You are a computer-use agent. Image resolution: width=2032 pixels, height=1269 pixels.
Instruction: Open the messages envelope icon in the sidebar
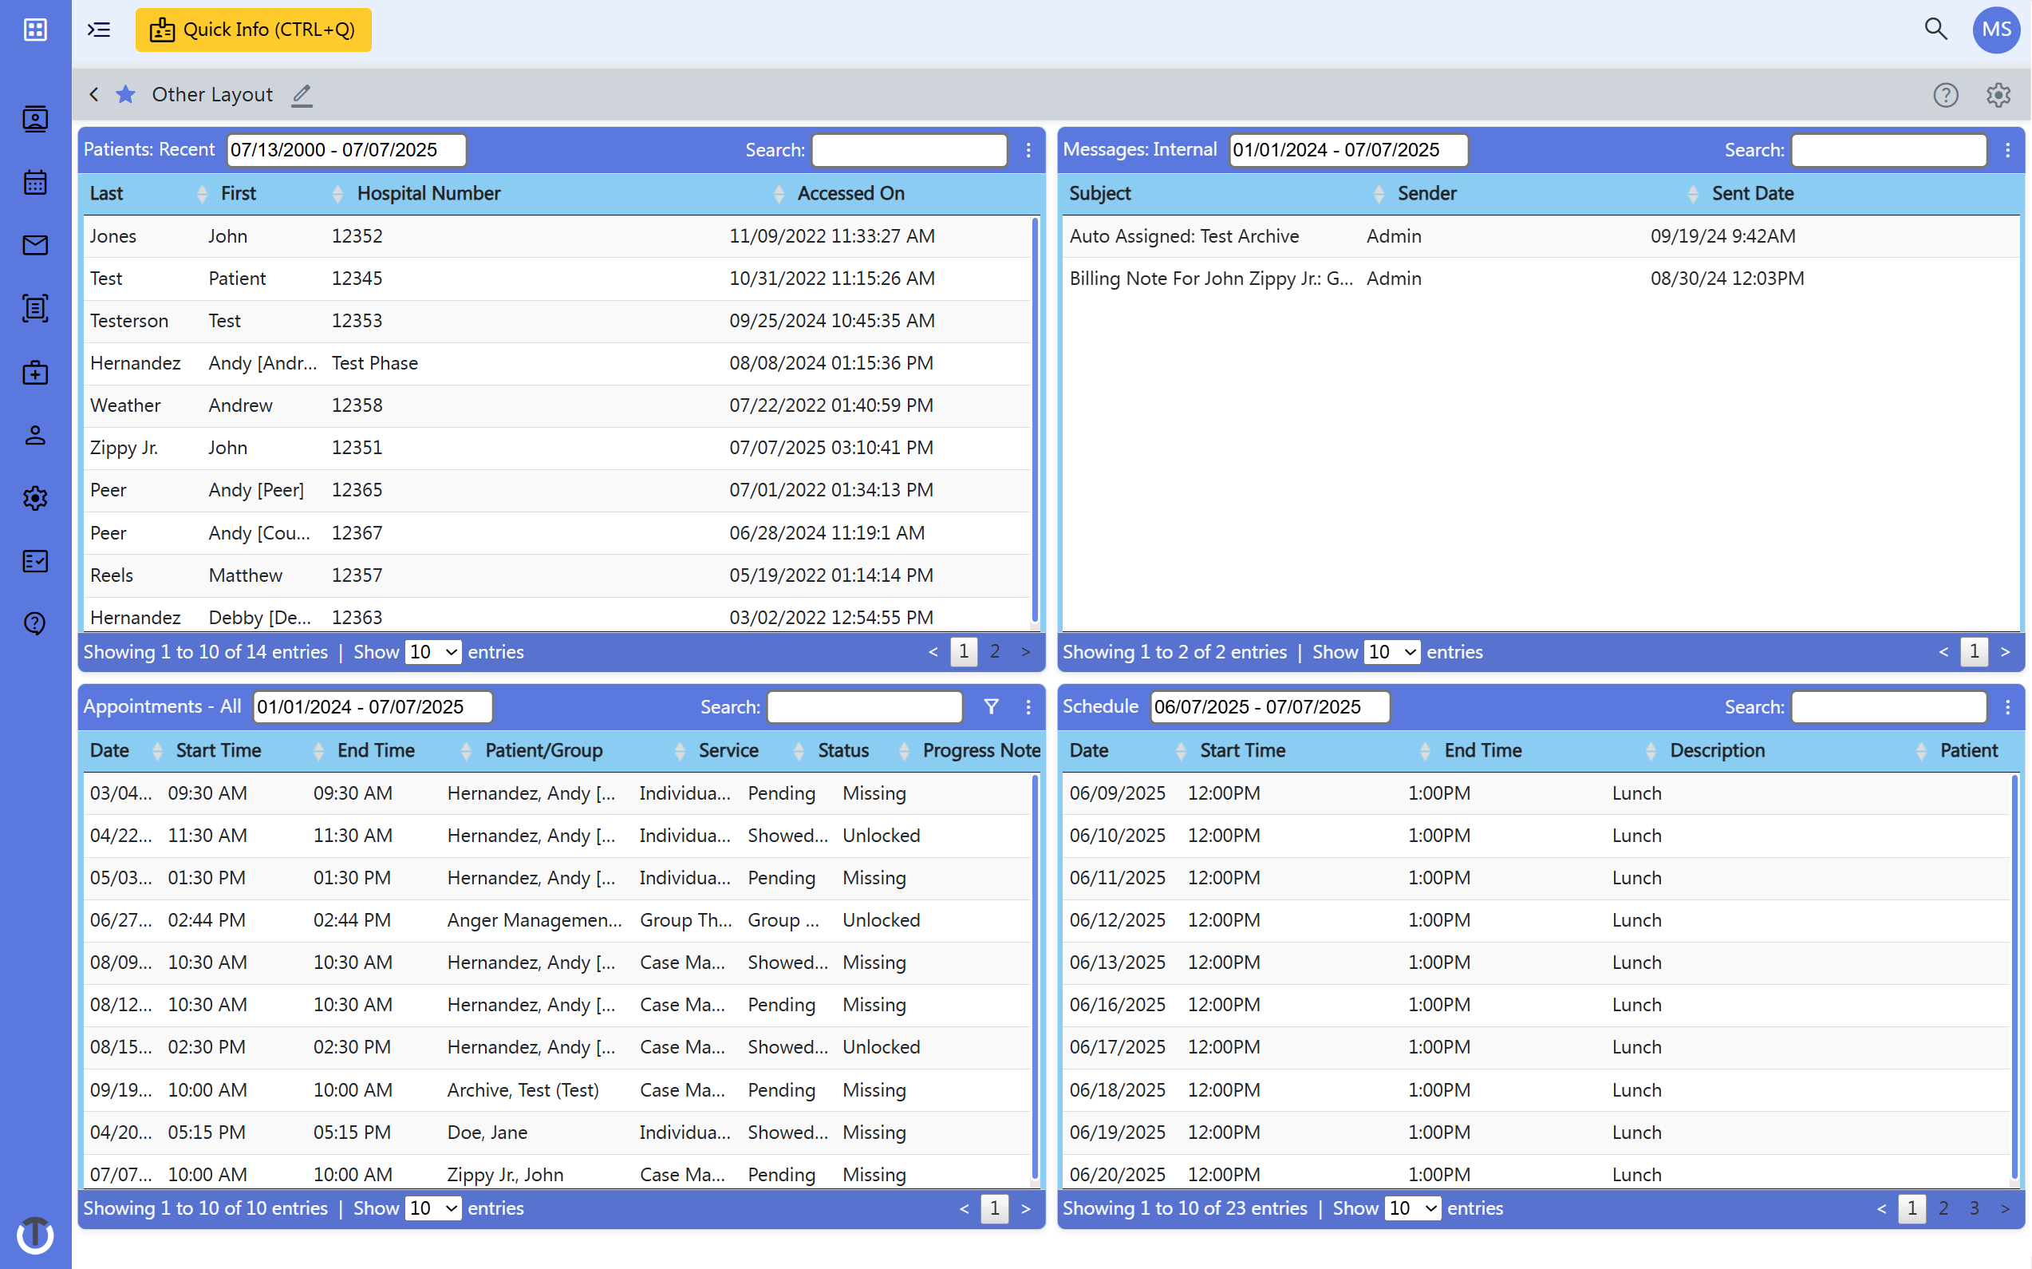pyautogui.click(x=34, y=245)
